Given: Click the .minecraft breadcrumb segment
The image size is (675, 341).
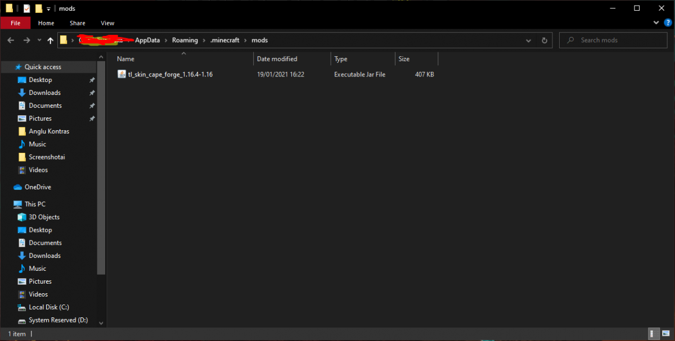Looking at the screenshot, I should [226, 40].
